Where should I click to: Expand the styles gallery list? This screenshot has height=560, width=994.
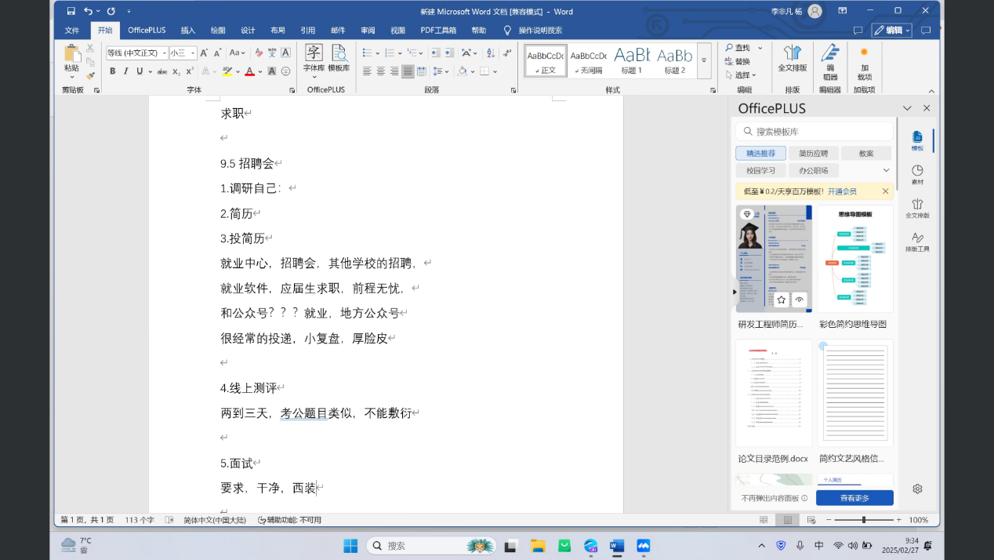pyautogui.click(x=704, y=60)
